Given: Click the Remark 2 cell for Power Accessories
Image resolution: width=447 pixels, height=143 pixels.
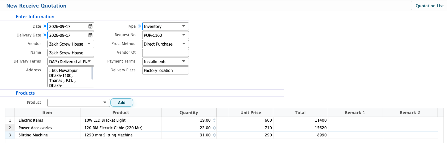Looking at the screenshot, I should [x=410, y=128].
